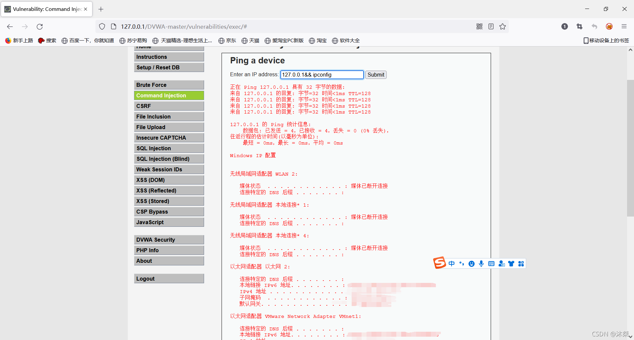Open Instructions in sidebar
The height and width of the screenshot is (340, 634).
click(x=169, y=57)
